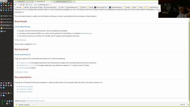Screen dimensions: 190x107
Task: Open The Best Alternative bookmark
Action: (115, 7)
